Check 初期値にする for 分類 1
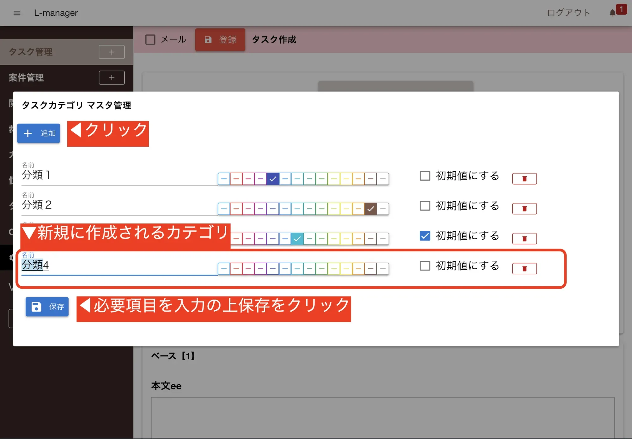The height and width of the screenshot is (439, 632). tap(425, 176)
